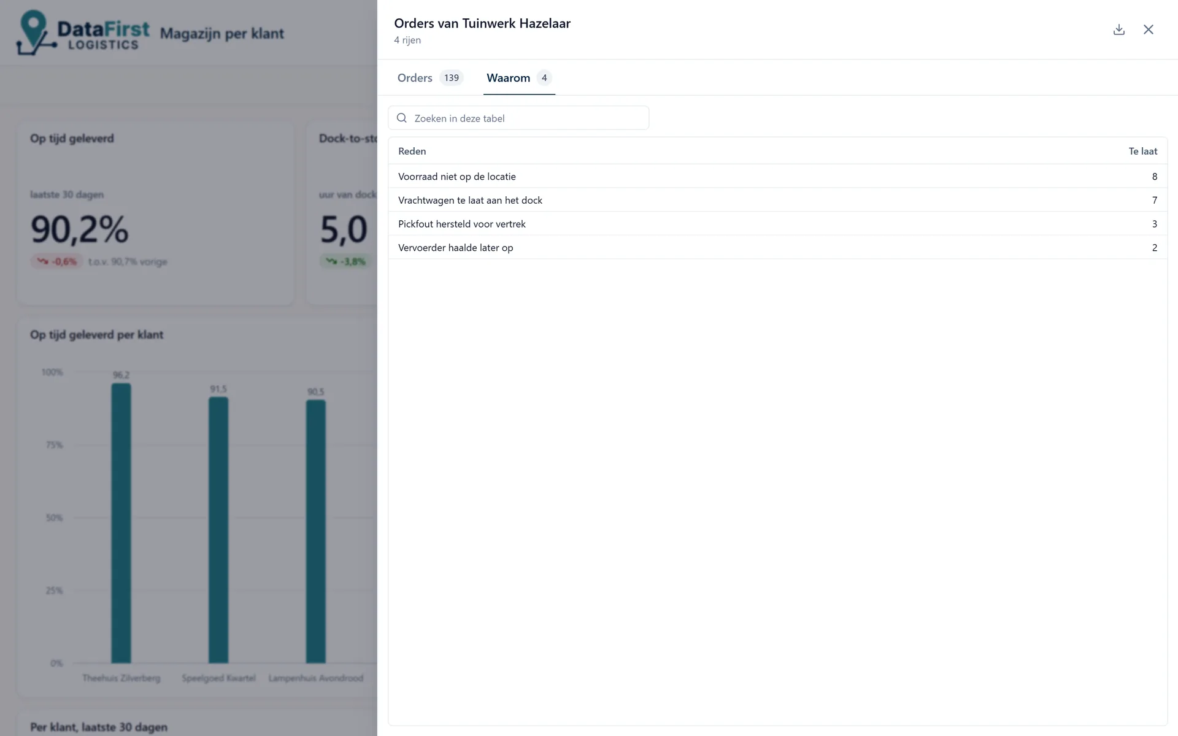Image resolution: width=1178 pixels, height=736 pixels.
Task: Click the value 7 in Te laat column
Action: coord(1154,200)
